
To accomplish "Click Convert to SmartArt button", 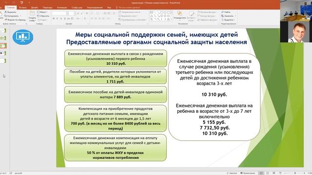I will (132, 19).
